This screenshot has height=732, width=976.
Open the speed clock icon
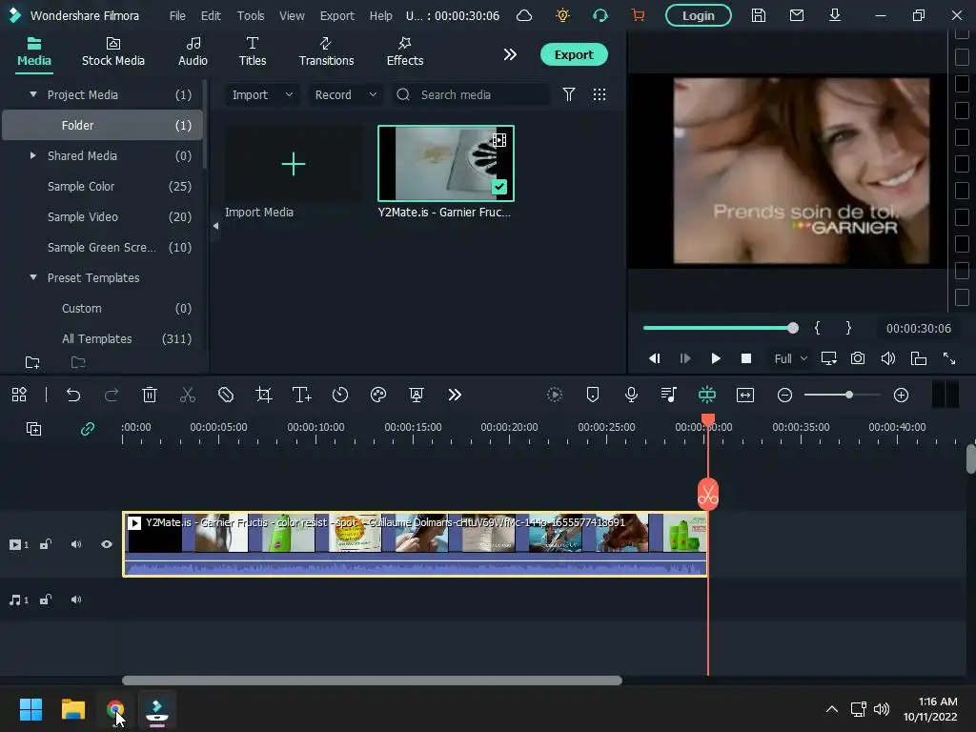click(340, 395)
